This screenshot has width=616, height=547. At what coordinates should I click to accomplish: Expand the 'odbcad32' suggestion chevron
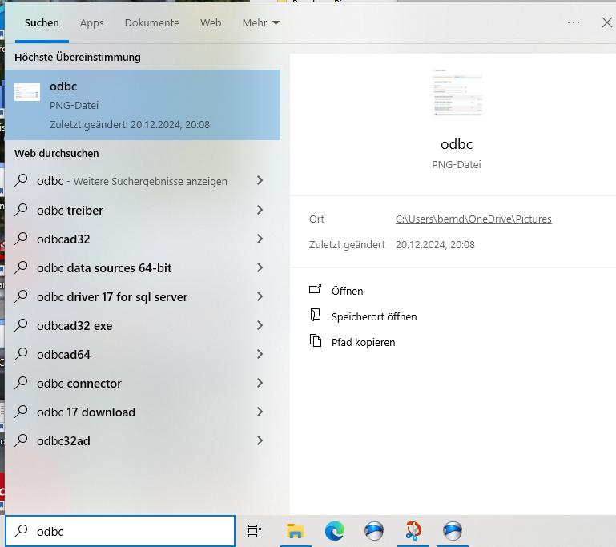[x=260, y=239]
